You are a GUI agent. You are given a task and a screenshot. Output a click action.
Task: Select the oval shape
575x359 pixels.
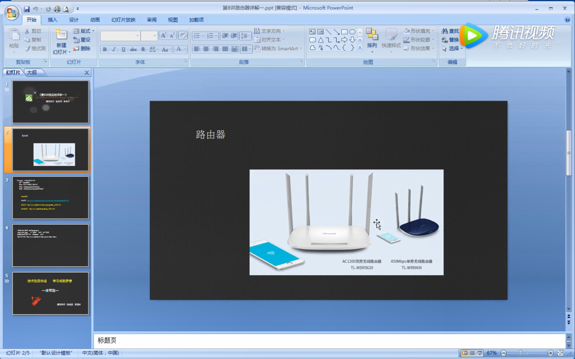click(x=352, y=32)
